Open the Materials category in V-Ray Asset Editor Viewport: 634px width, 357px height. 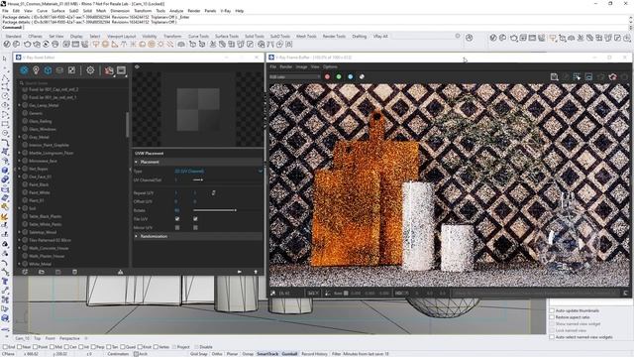[24, 70]
